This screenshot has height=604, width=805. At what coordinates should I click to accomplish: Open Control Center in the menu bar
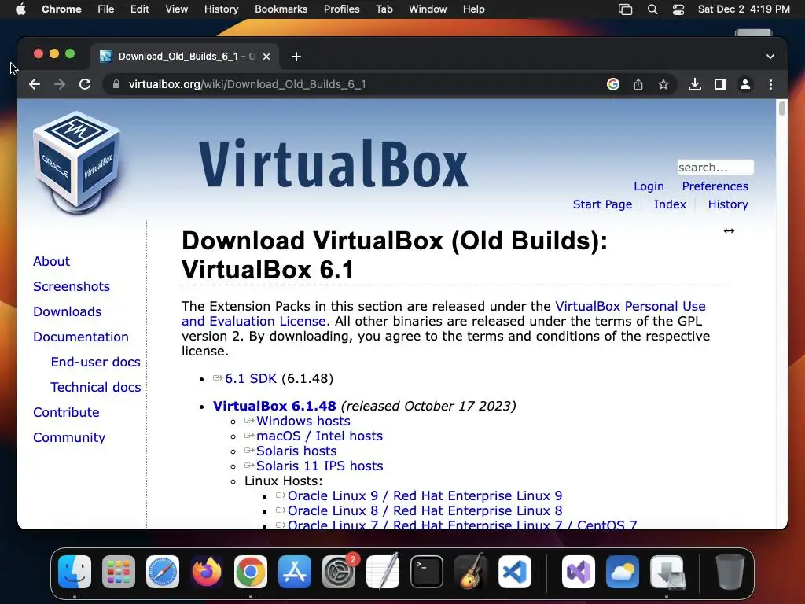coord(678,9)
